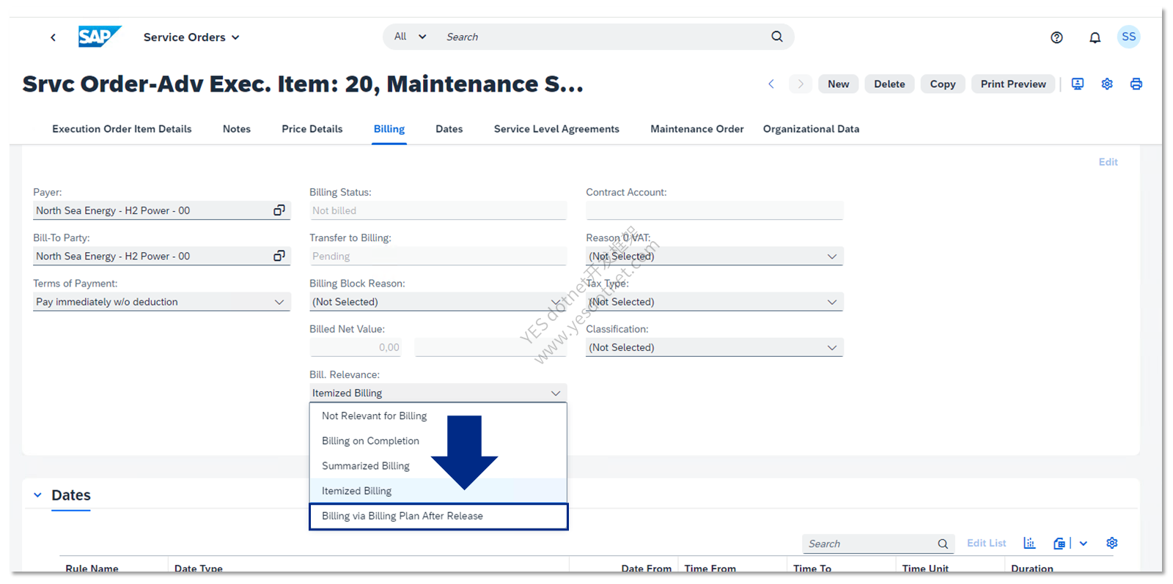
Task: Open page personalization gear icon
Action: pyautogui.click(x=1107, y=84)
